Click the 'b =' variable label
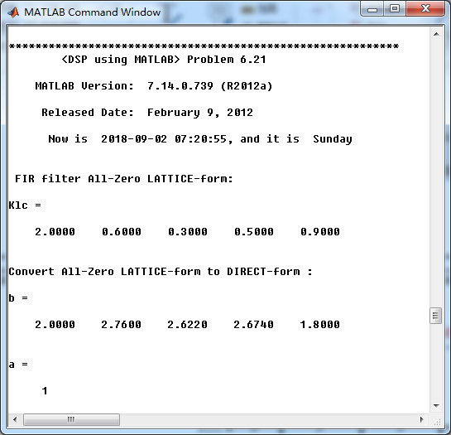451x435 pixels. (x=18, y=298)
